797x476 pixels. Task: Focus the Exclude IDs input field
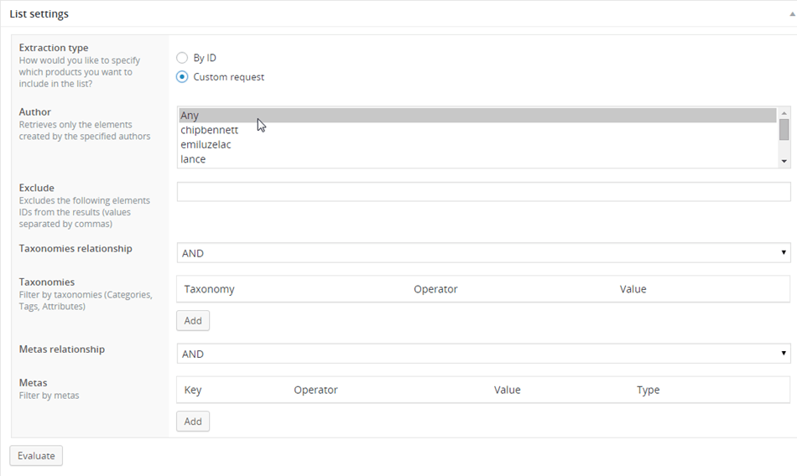click(483, 192)
